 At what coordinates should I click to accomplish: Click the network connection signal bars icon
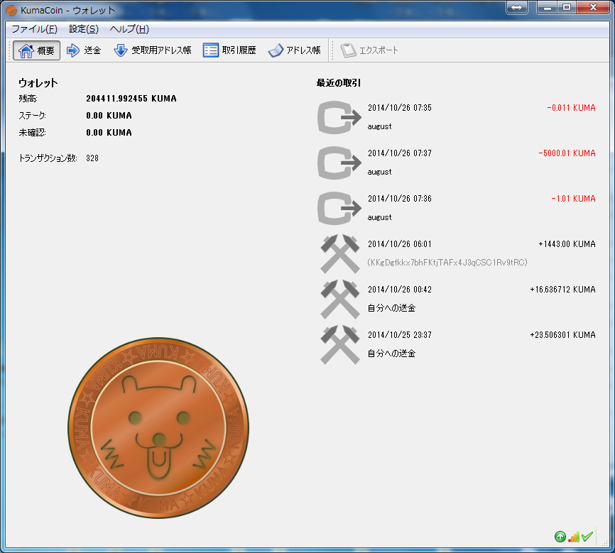(573, 537)
